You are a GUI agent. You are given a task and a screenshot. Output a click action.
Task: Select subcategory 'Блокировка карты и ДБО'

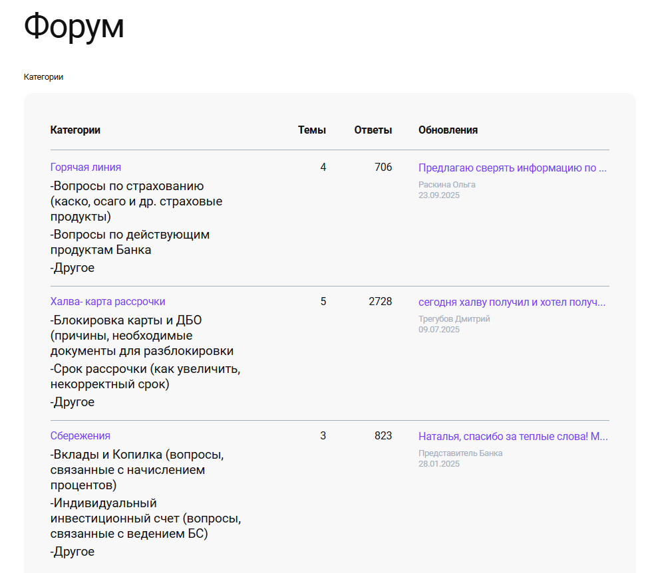pyautogui.click(x=141, y=335)
